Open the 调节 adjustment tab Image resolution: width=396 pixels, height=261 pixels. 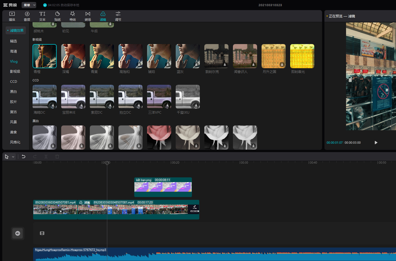click(118, 16)
